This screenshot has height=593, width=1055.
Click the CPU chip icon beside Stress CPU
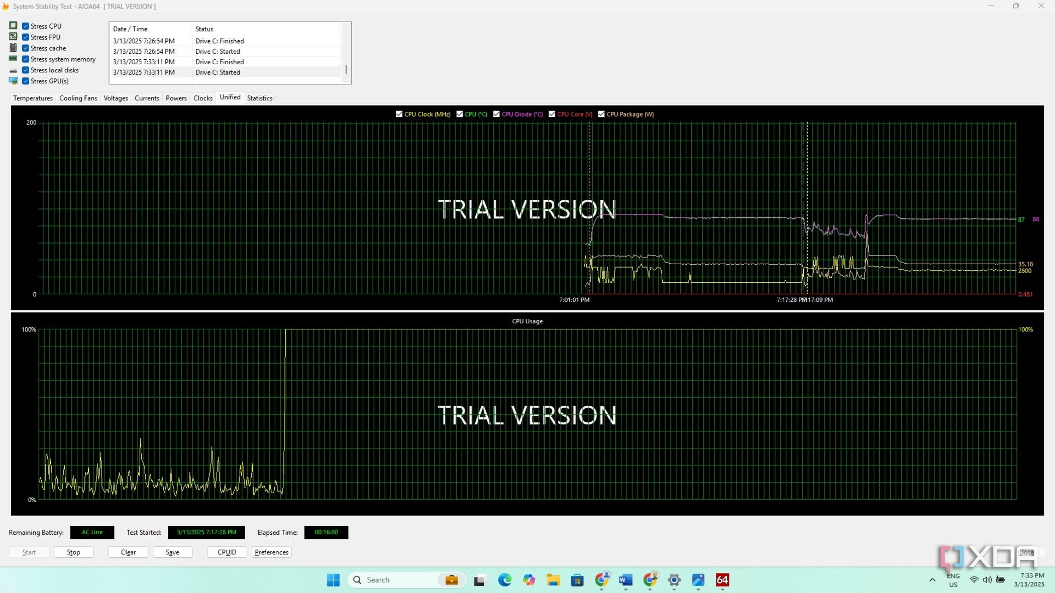click(13, 26)
